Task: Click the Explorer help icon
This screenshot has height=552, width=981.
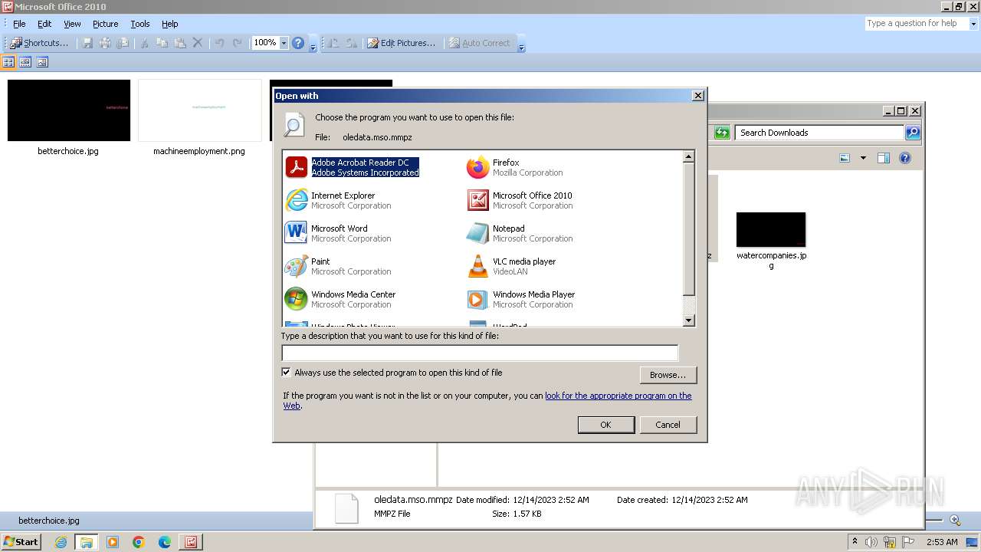Action: 904,158
